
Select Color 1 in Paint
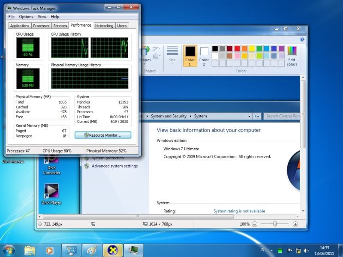190,56
